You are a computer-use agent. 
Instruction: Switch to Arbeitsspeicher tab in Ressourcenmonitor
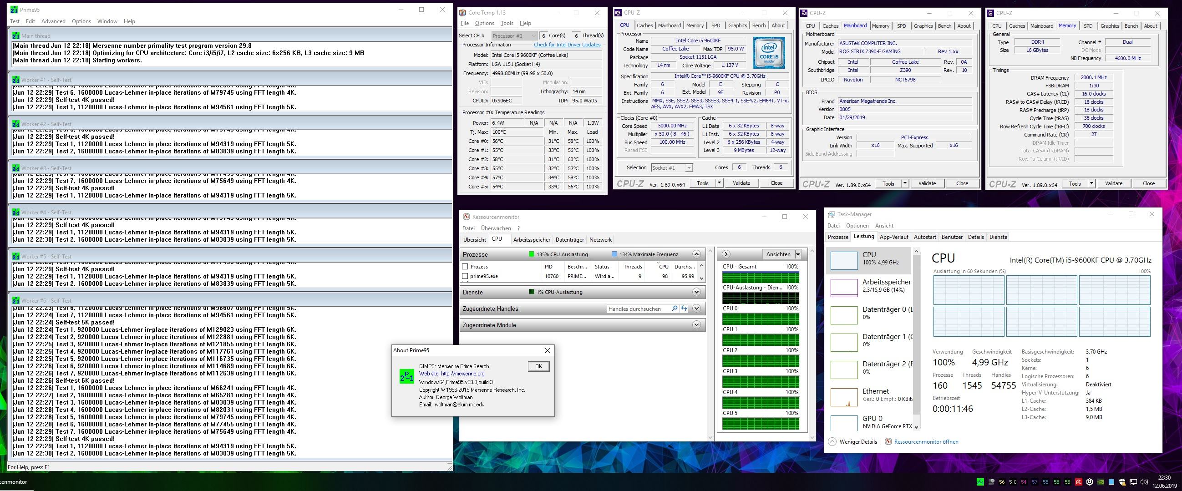point(531,239)
